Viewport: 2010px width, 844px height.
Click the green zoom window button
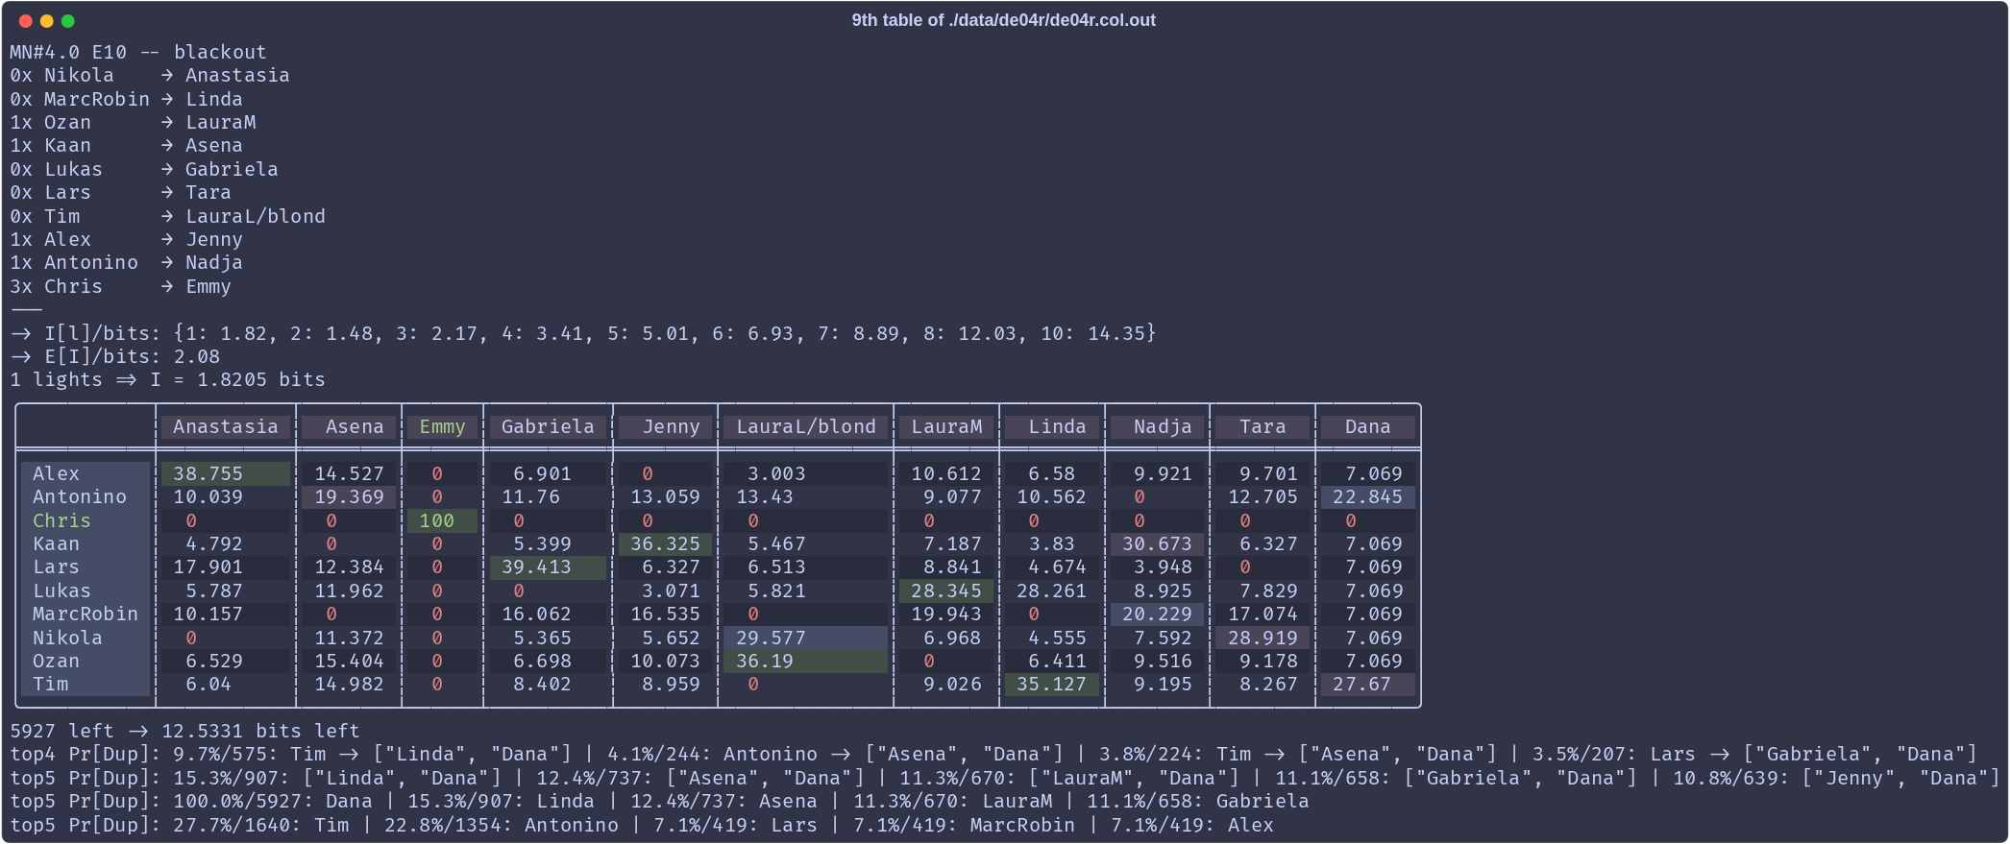click(x=68, y=21)
